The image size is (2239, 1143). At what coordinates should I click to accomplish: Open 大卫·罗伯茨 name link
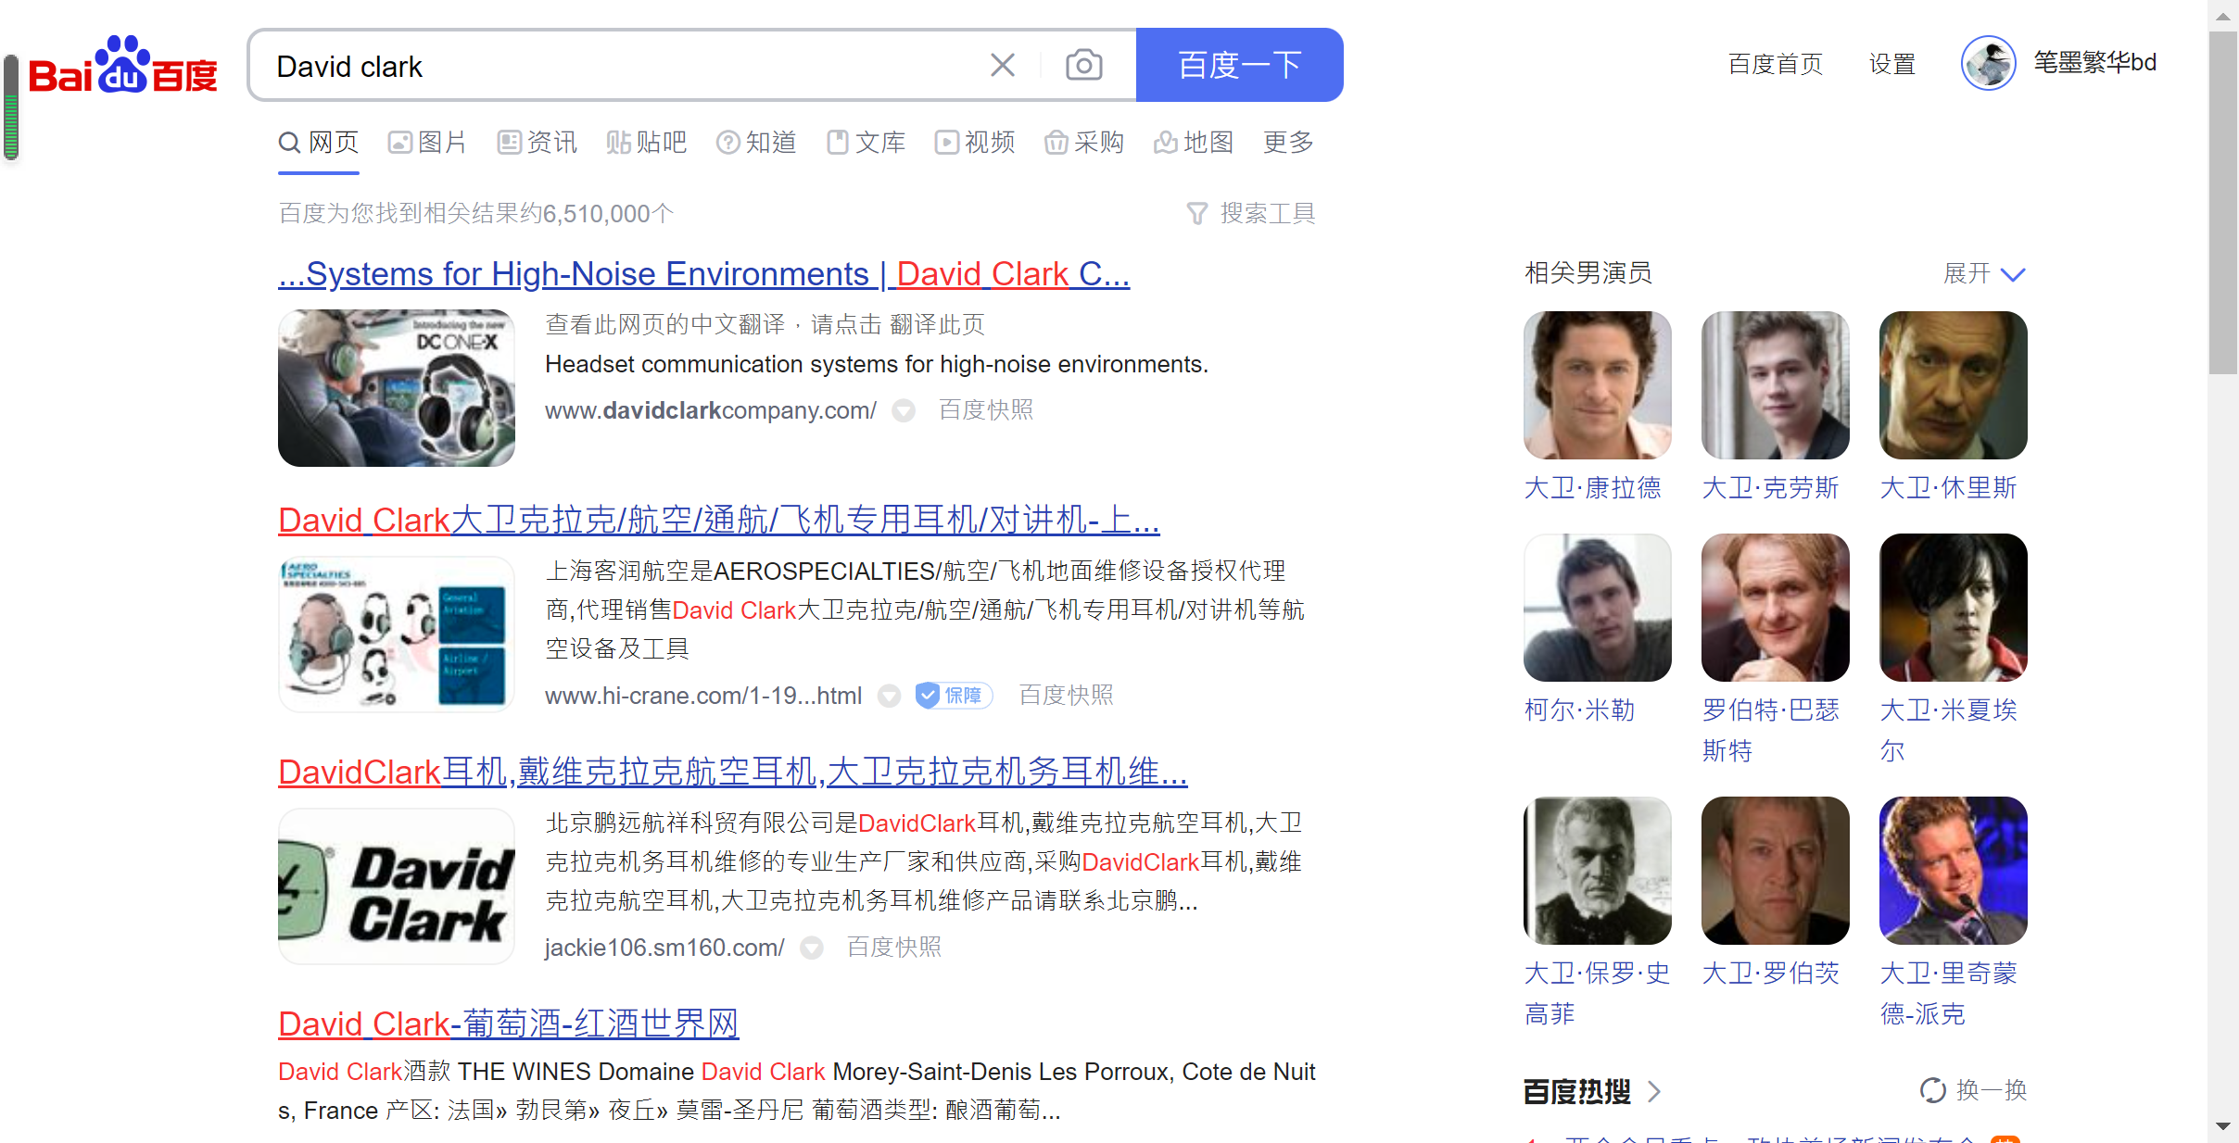(x=1770, y=973)
